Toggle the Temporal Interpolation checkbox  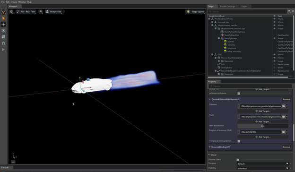pos(239,141)
